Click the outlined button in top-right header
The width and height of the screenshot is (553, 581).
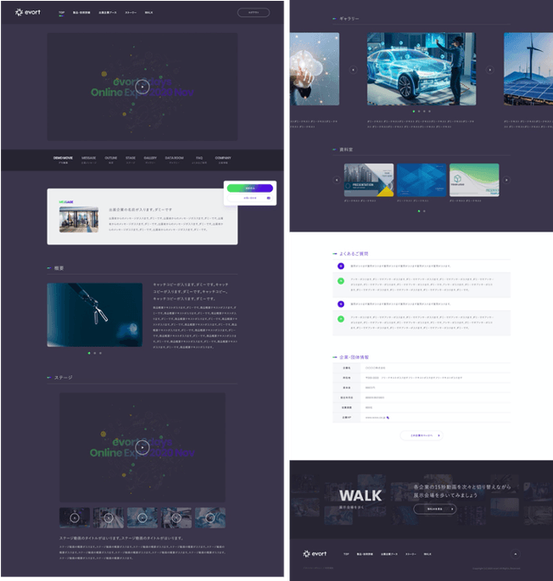click(x=252, y=13)
